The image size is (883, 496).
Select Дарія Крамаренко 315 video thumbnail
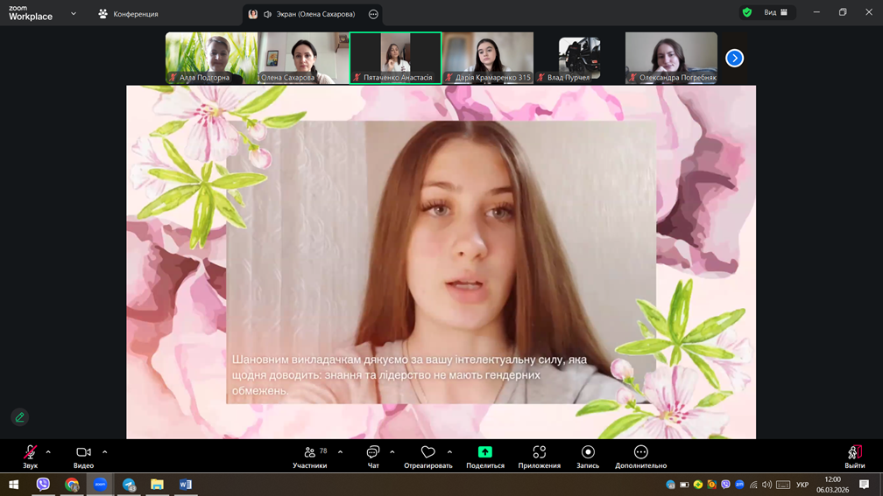(x=488, y=58)
